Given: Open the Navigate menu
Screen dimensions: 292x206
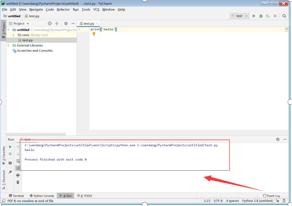Looking at the screenshot, I should (x=36, y=10).
